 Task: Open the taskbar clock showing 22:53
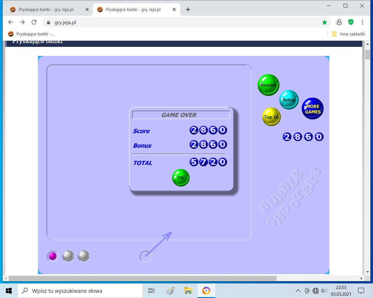[x=341, y=291]
